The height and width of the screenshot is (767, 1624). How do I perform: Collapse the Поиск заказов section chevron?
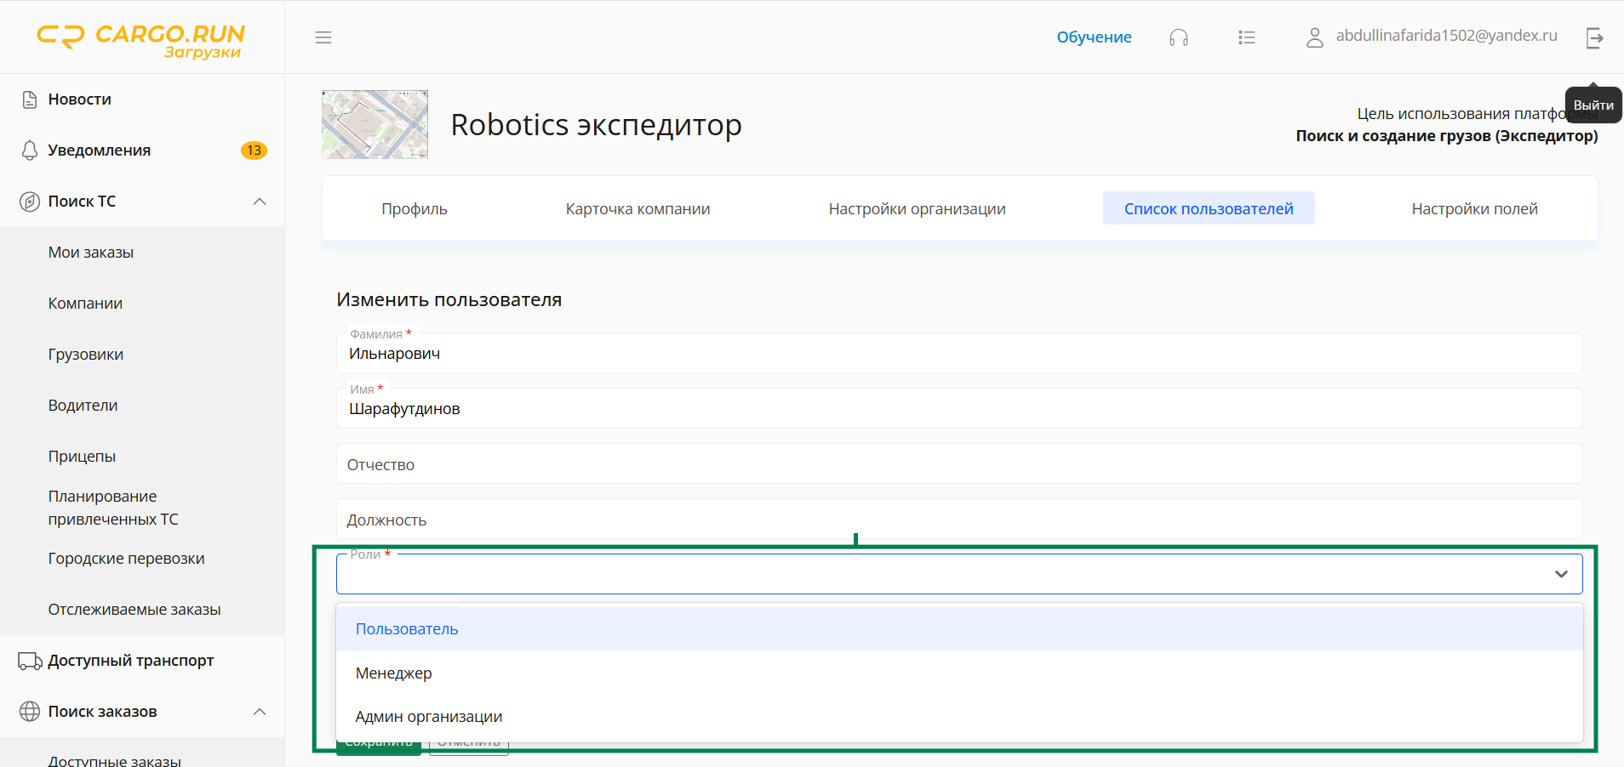coord(260,712)
